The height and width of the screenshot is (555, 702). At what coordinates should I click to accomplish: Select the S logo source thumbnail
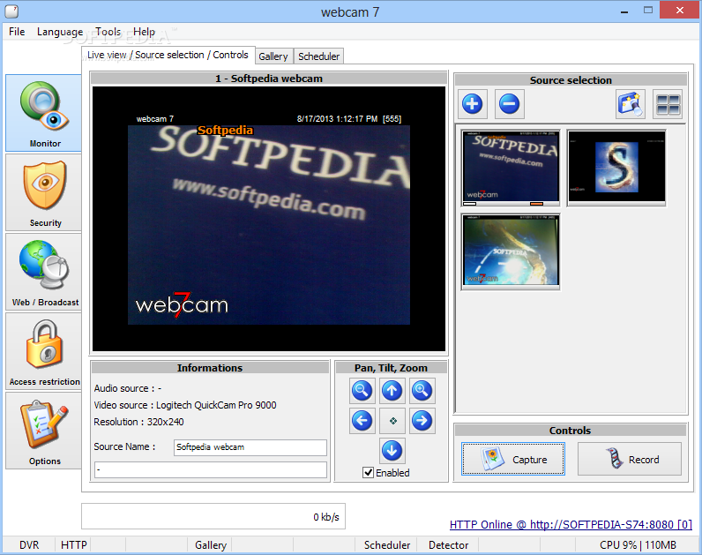pos(616,168)
